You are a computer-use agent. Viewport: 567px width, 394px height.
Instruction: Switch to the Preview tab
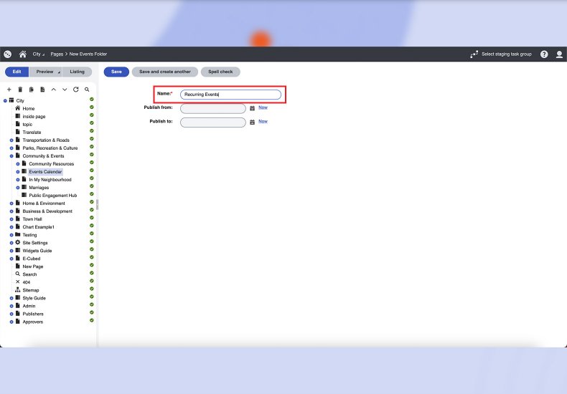coord(45,72)
